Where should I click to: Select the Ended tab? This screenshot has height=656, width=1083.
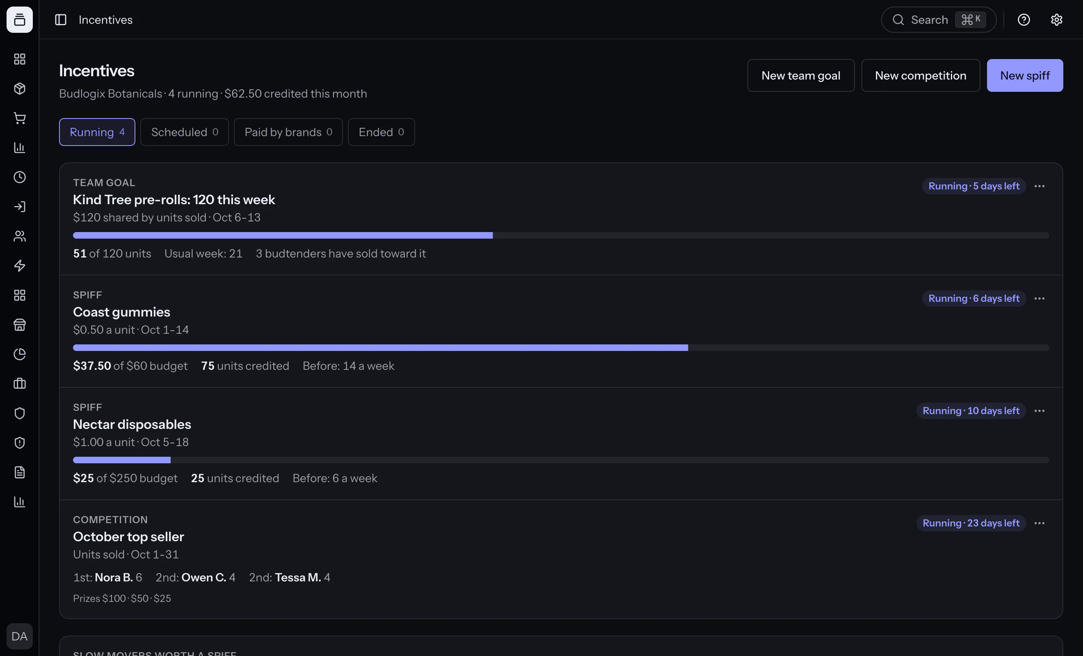pos(381,132)
